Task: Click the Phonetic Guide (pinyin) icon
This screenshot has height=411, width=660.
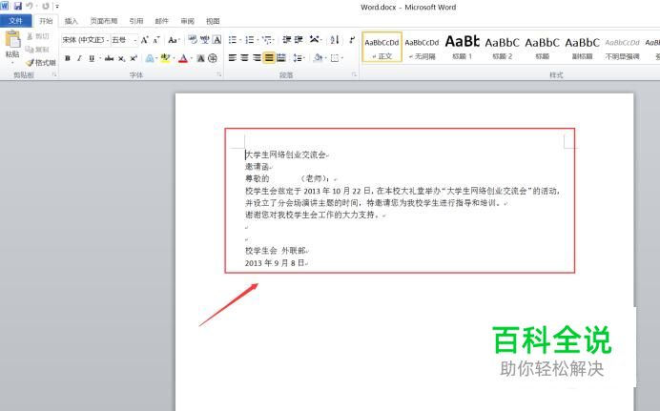Action: (x=204, y=40)
